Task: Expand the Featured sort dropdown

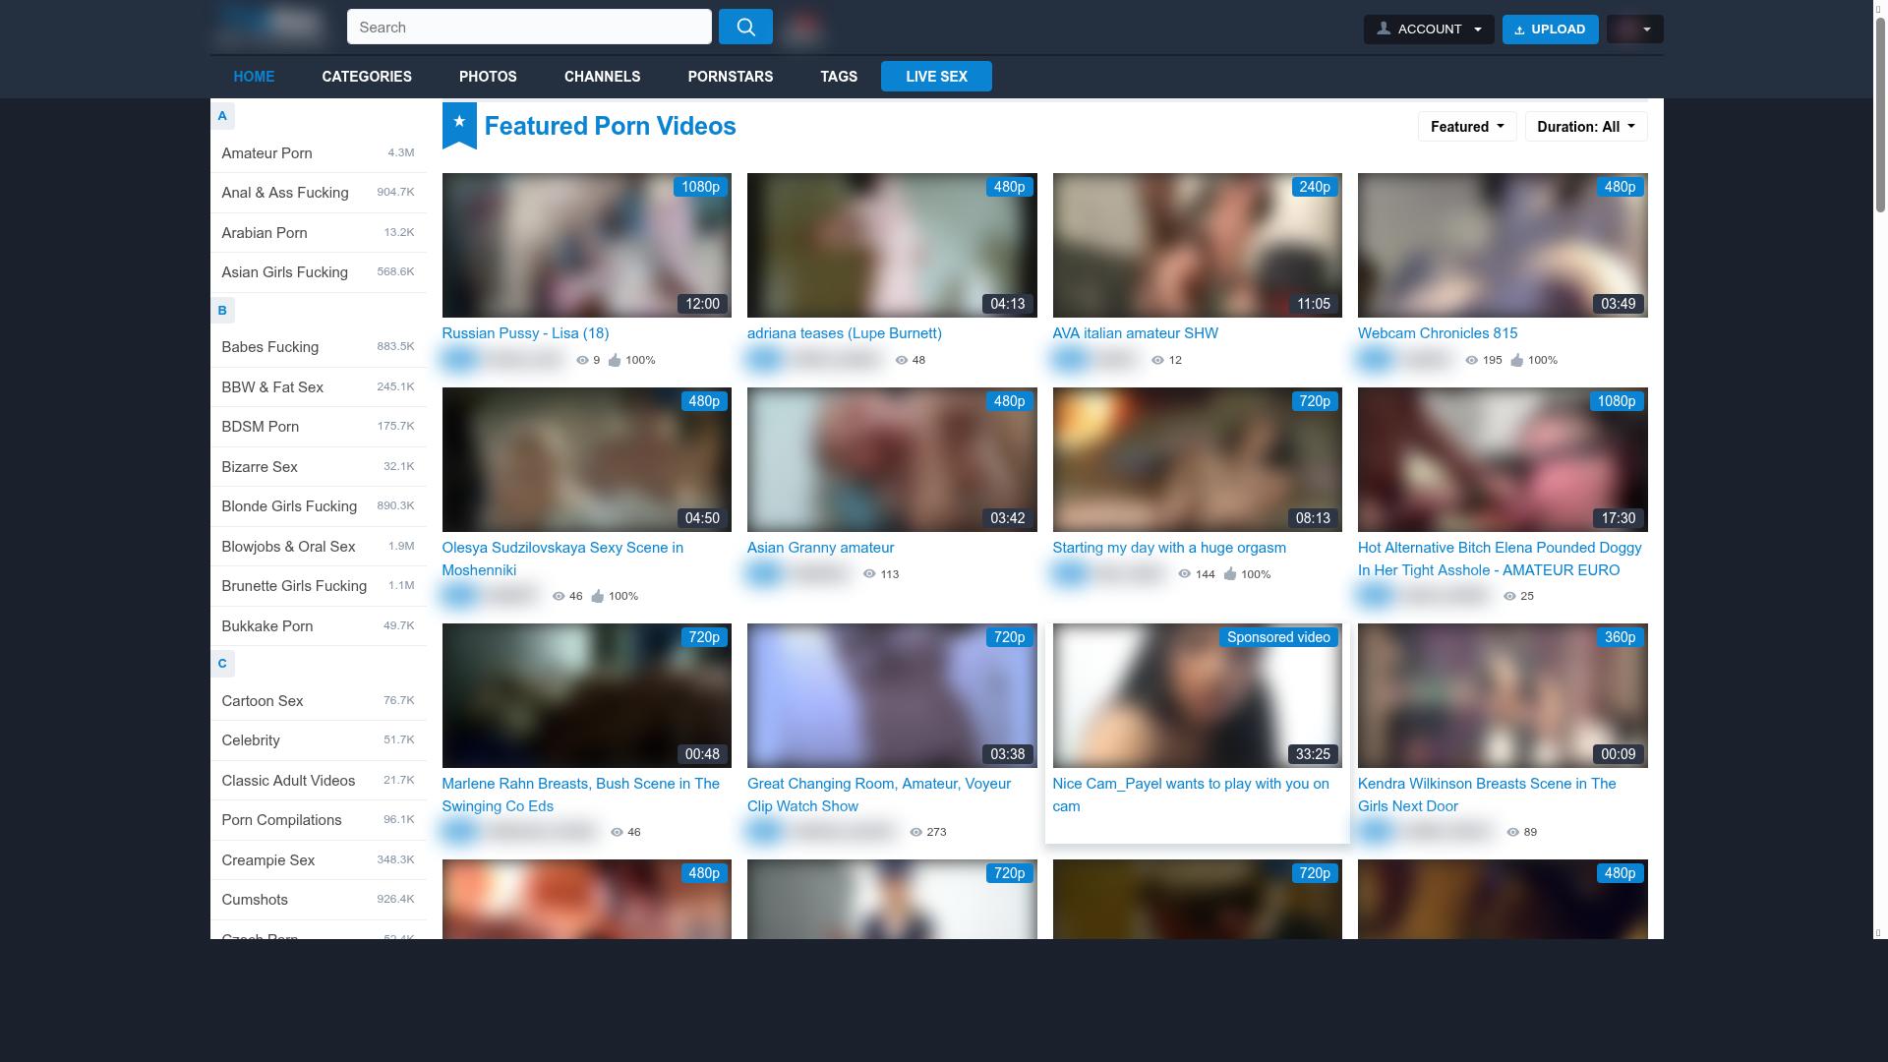Action: tap(1467, 126)
